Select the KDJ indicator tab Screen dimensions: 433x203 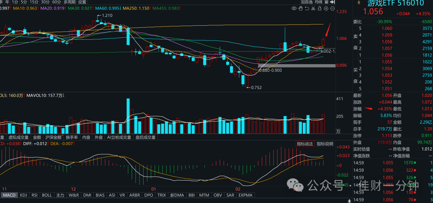point(24,195)
